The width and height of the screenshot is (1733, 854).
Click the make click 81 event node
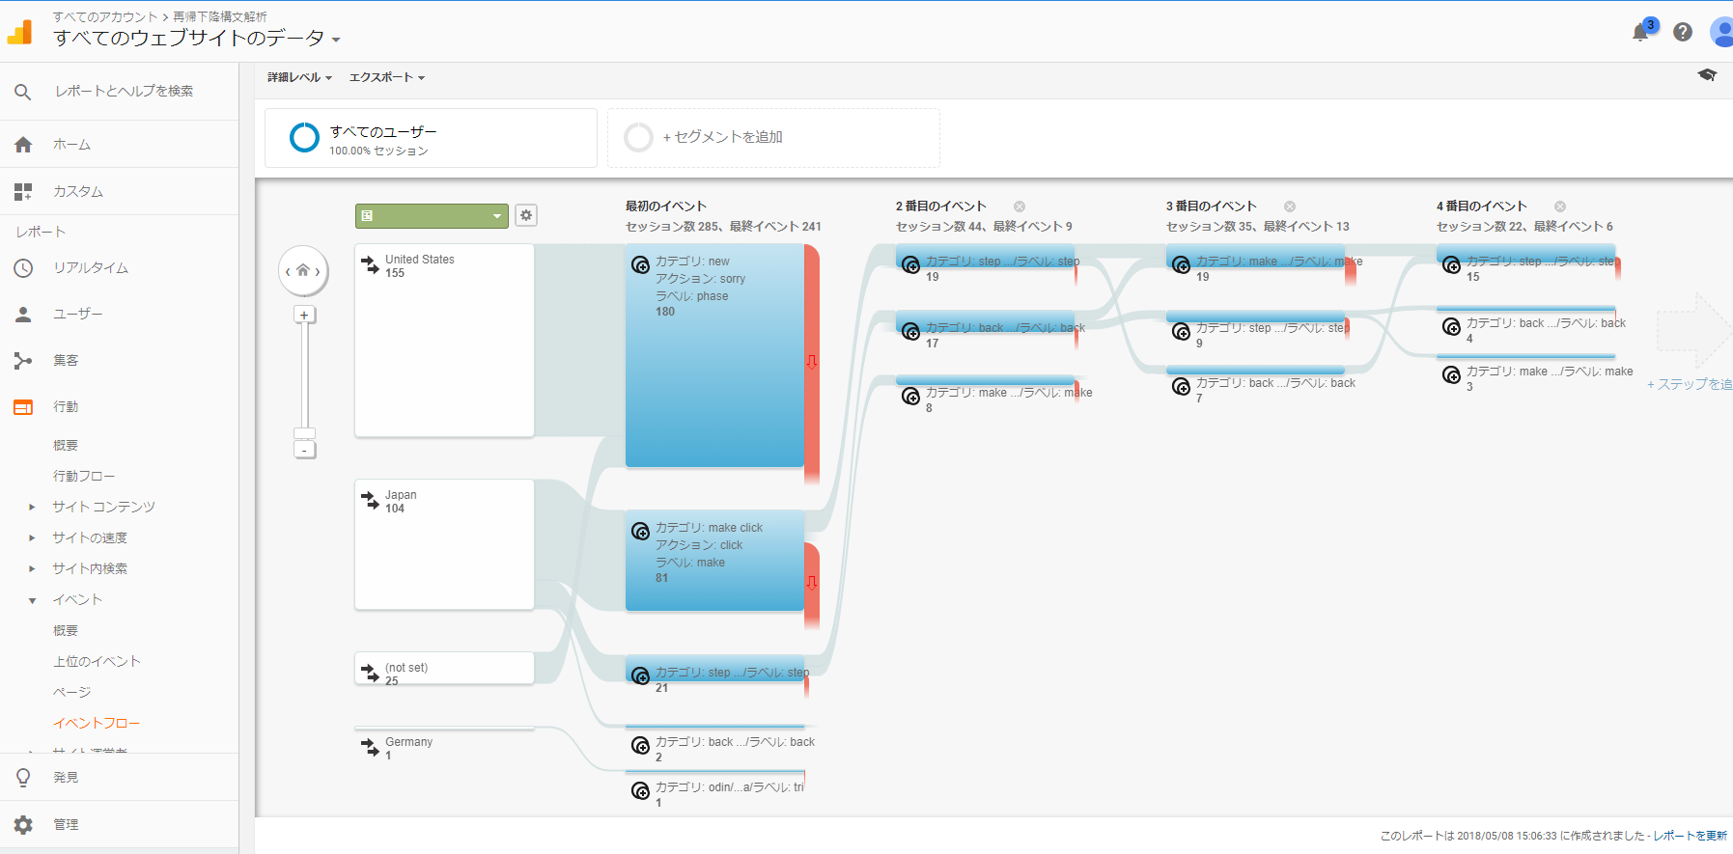(714, 560)
